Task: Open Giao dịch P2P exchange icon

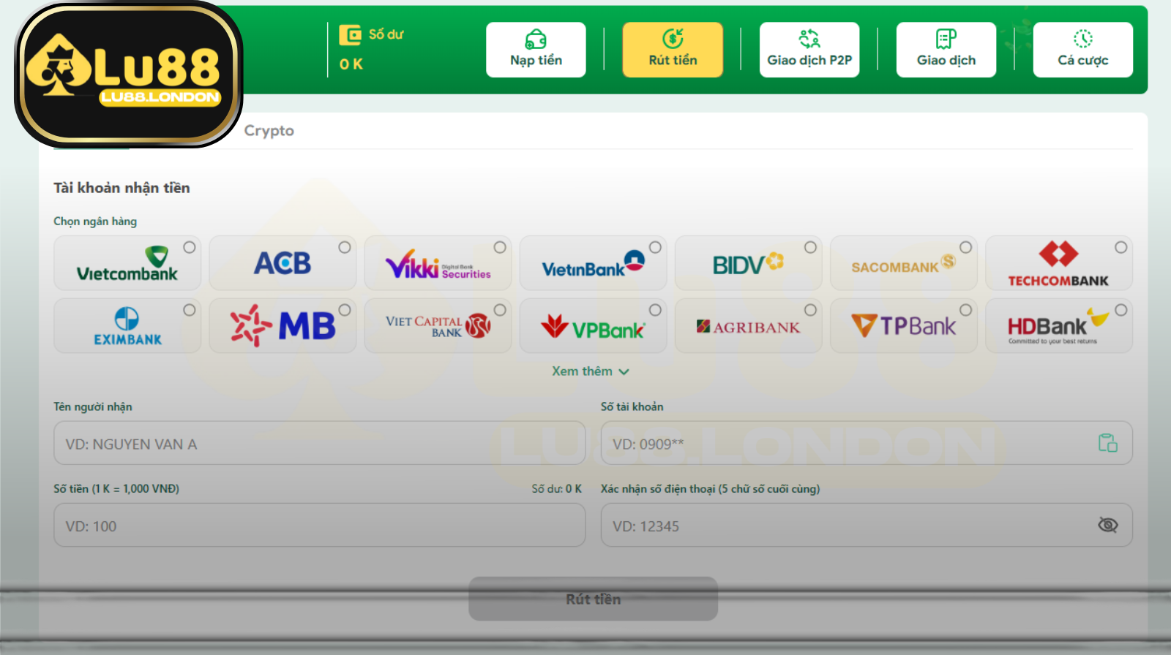Action: coord(809,39)
